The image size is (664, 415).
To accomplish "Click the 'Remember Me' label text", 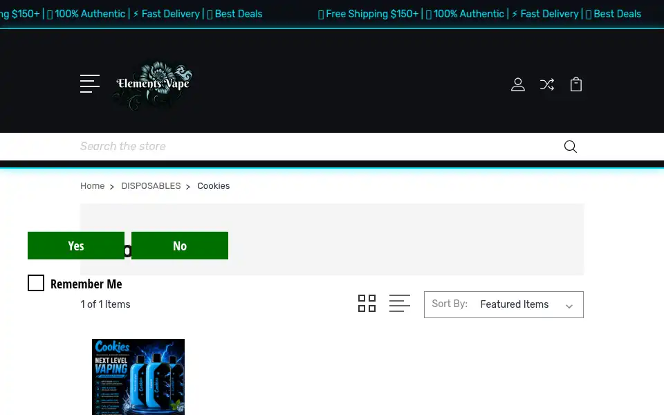I will pyautogui.click(x=86, y=284).
